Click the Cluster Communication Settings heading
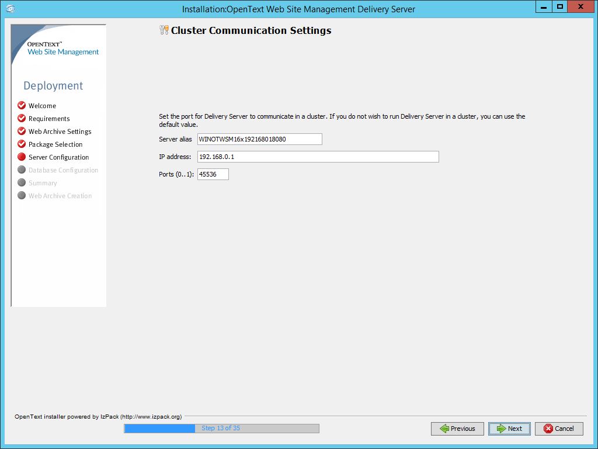The width and height of the screenshot is (598, 449). coord(251,30)
